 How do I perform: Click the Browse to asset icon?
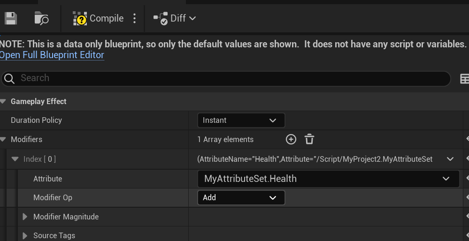point(41,18)
